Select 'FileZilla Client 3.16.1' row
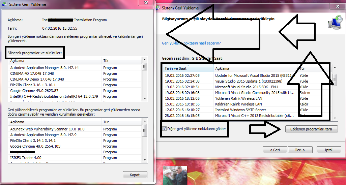Viewport: 346px width, 185px height. 75,85
